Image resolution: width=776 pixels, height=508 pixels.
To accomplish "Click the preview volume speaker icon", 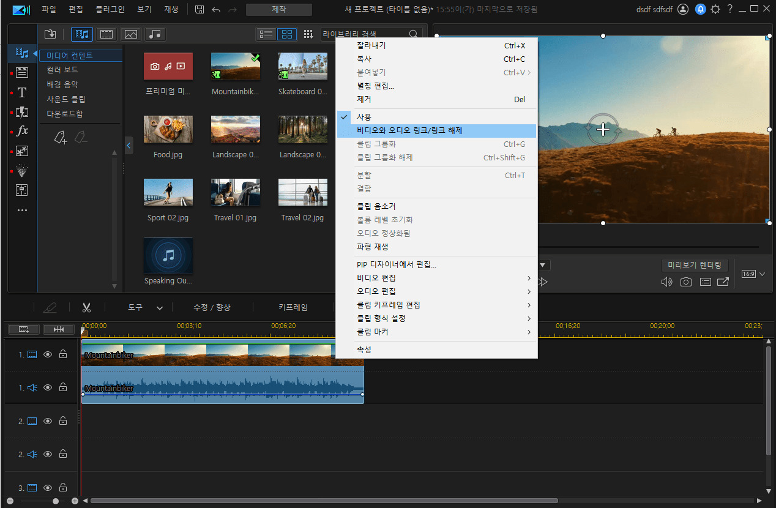I will [666, 282].
